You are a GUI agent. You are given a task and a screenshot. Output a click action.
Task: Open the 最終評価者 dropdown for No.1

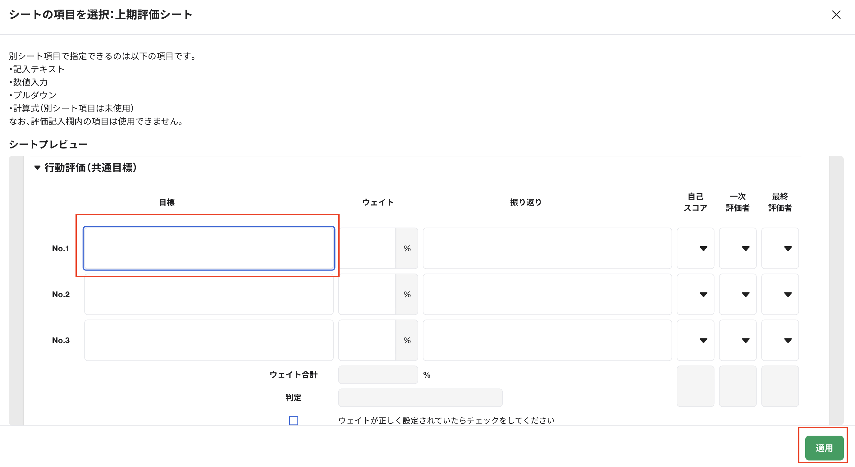pyautogui.click(x=780, y=248)
